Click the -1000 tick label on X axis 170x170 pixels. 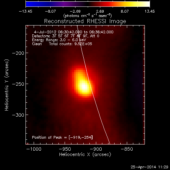(34, 149)
